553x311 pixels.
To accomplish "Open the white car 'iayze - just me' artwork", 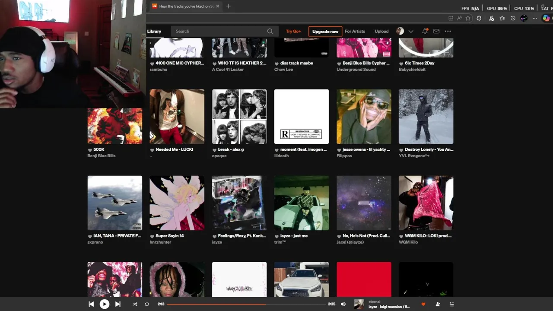I will pos(302,203).
